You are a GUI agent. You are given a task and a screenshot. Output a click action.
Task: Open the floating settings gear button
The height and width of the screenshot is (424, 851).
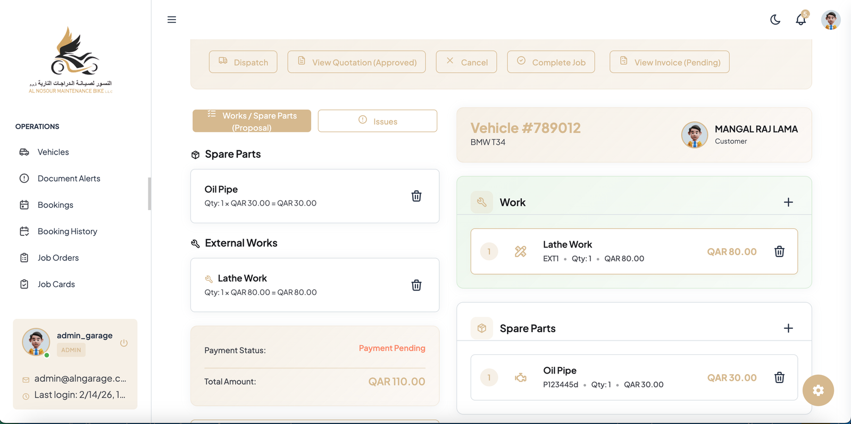(x=818, y=391)
